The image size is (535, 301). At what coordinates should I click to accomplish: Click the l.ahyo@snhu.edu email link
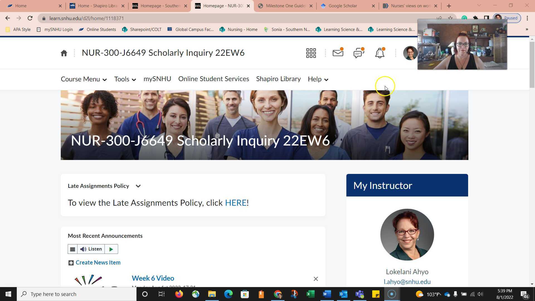(407, 282)
